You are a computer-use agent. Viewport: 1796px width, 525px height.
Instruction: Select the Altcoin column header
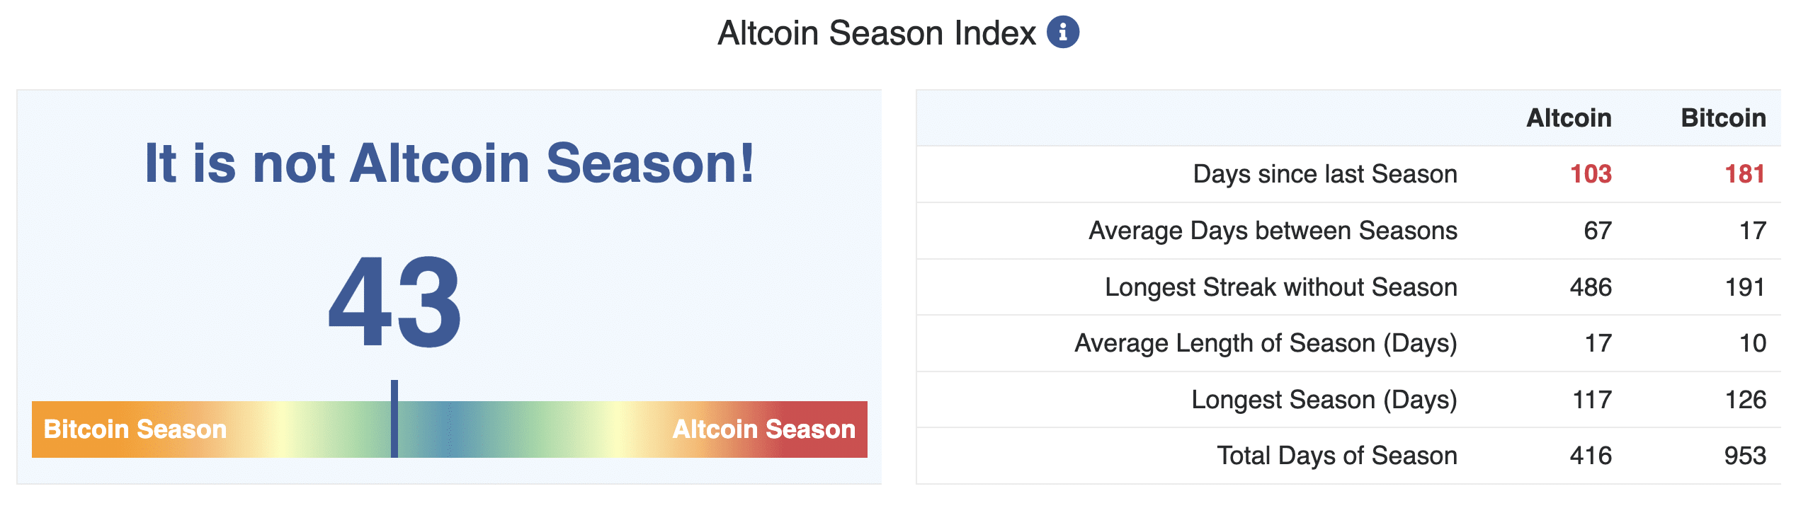click(1569, 119)
